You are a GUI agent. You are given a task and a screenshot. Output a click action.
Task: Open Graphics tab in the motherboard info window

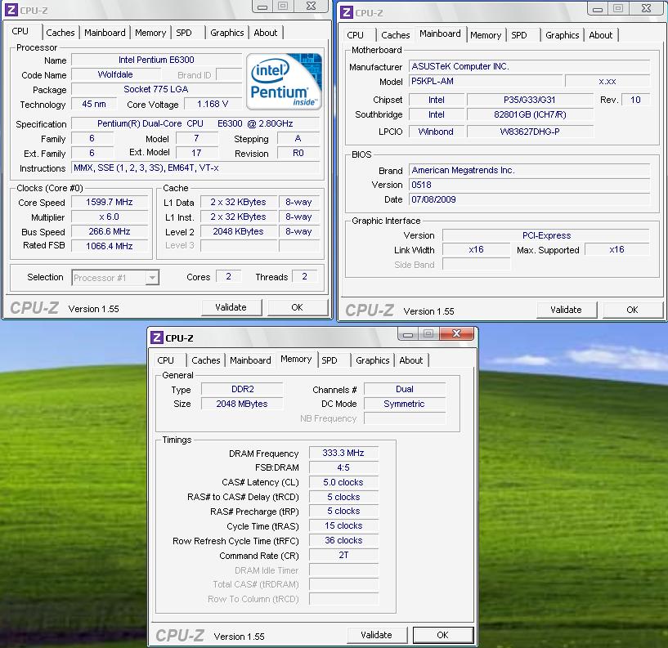563,35
